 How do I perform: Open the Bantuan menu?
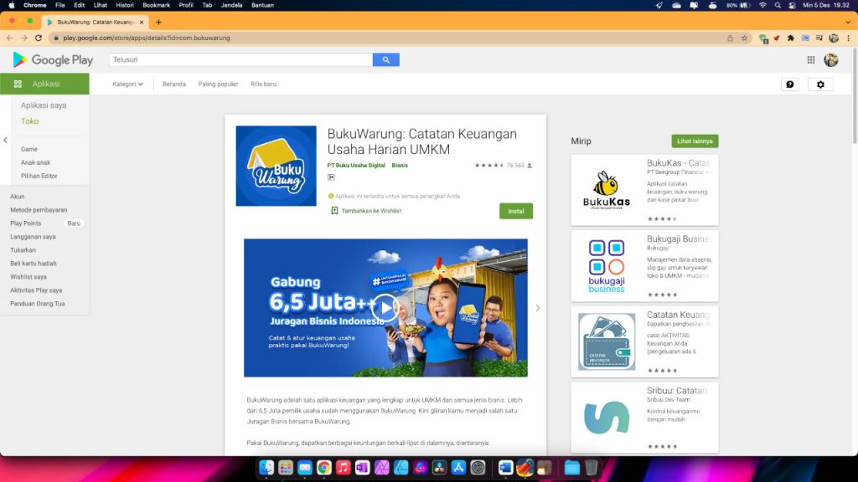coord(262,5)
